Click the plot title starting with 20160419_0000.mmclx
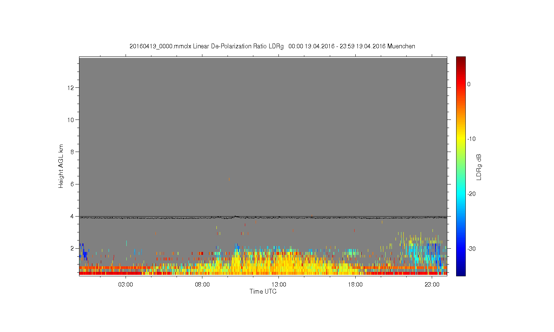The height and width of the screenshot is (332, 554). point(272,46)
